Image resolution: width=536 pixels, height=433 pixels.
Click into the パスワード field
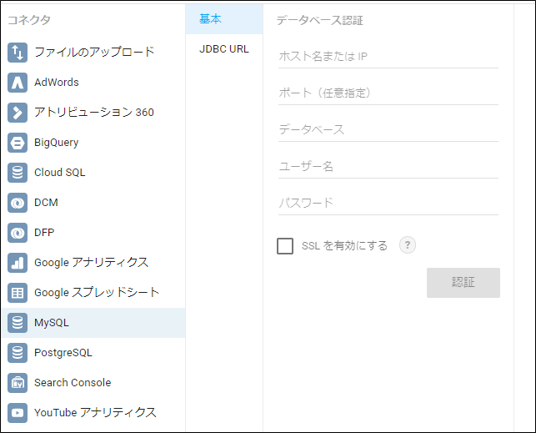(388, 204)
